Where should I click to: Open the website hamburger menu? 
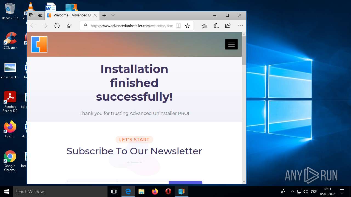(x=231, y=44)
